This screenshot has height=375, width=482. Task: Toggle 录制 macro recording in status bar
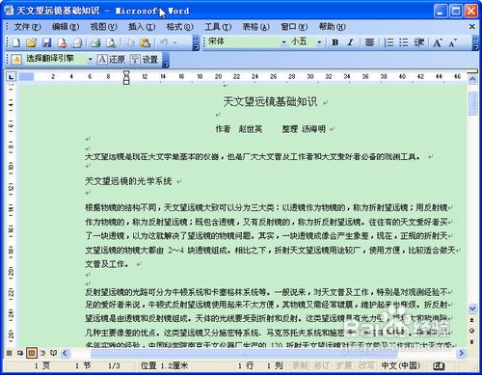point(300,365)
